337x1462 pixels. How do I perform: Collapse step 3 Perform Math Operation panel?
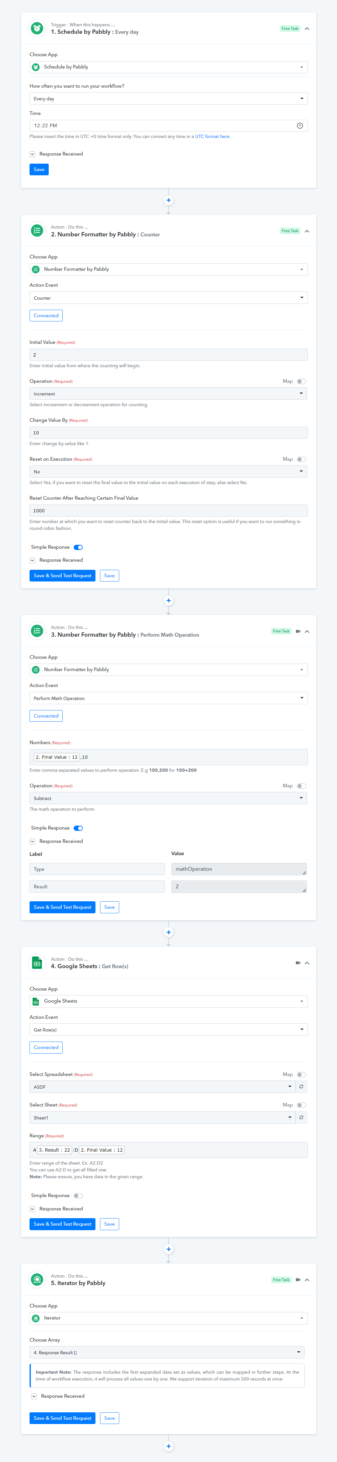coord(307,631)
